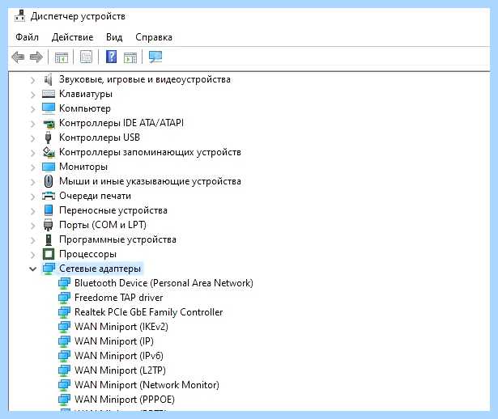Expand Мыши и иные указывающие устройства
498x419 pixels.
point(32,182)
